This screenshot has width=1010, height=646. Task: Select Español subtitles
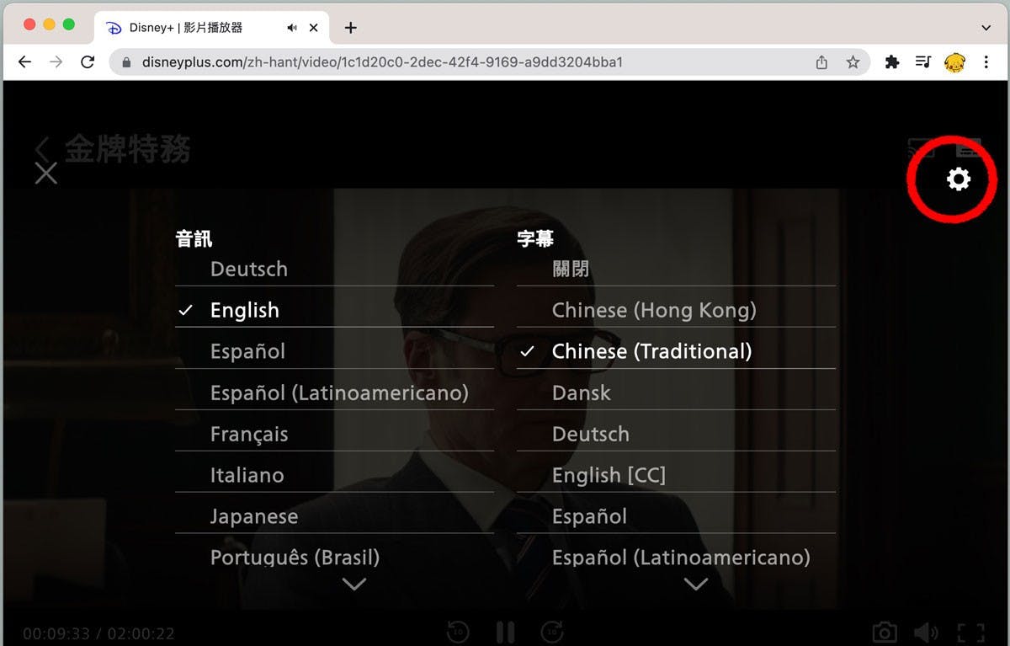tap(676, 517)
